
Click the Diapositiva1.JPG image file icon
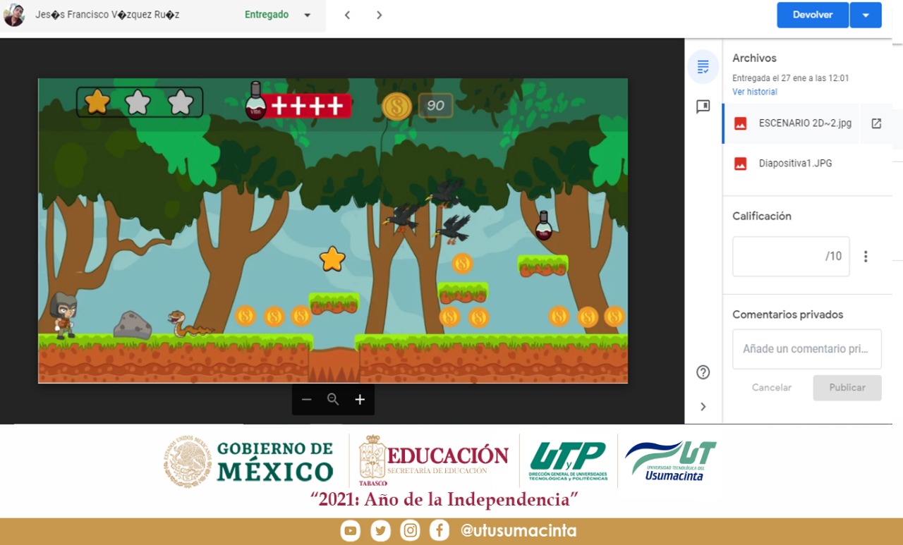click(740, 164)
